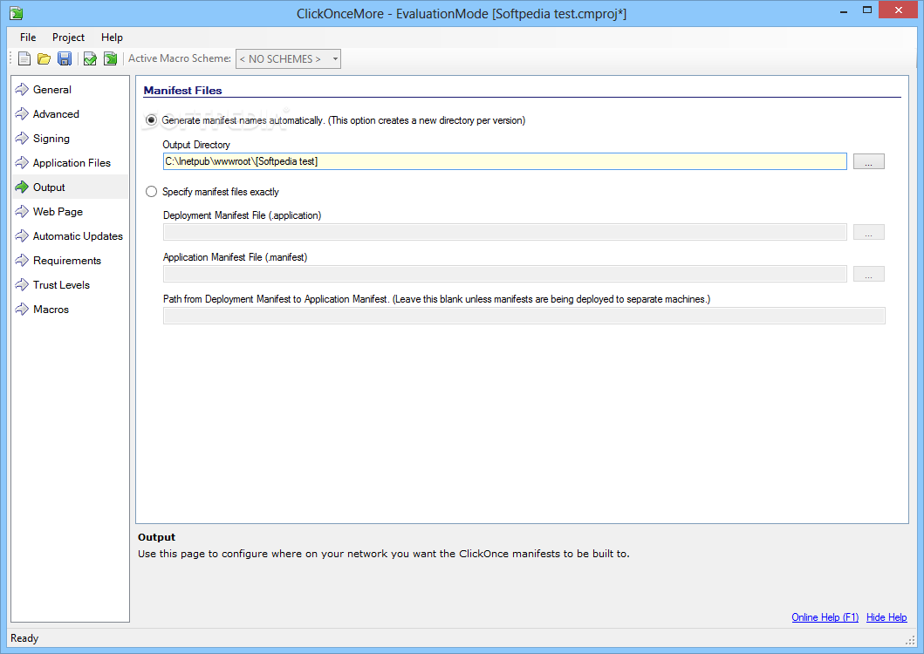
Task: Select Specify manifest files exactly option
Action: point(152,192)
